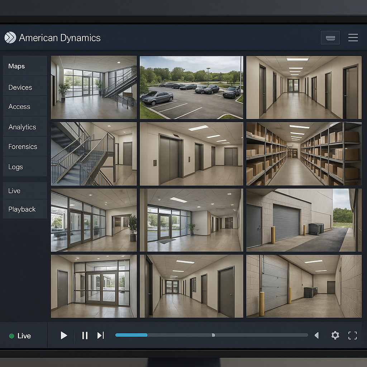The image size is (367, 367).
Task: Select the Analytics section
Action: [22, 127]
